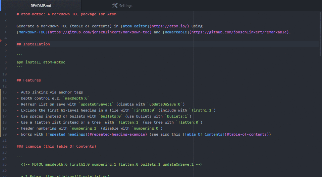
Task: Open the https://atom.io/ link
Action: click(169, 26)
